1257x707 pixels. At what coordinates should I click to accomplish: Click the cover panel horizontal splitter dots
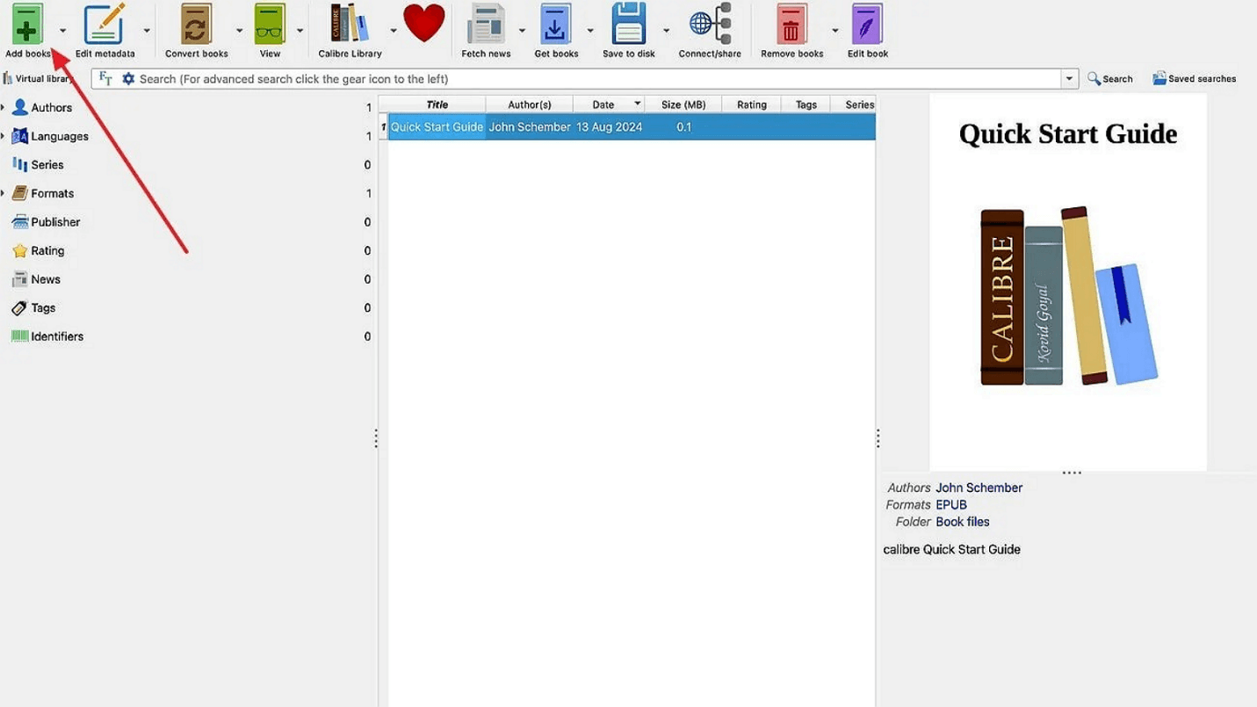(x=1072, y=473)
